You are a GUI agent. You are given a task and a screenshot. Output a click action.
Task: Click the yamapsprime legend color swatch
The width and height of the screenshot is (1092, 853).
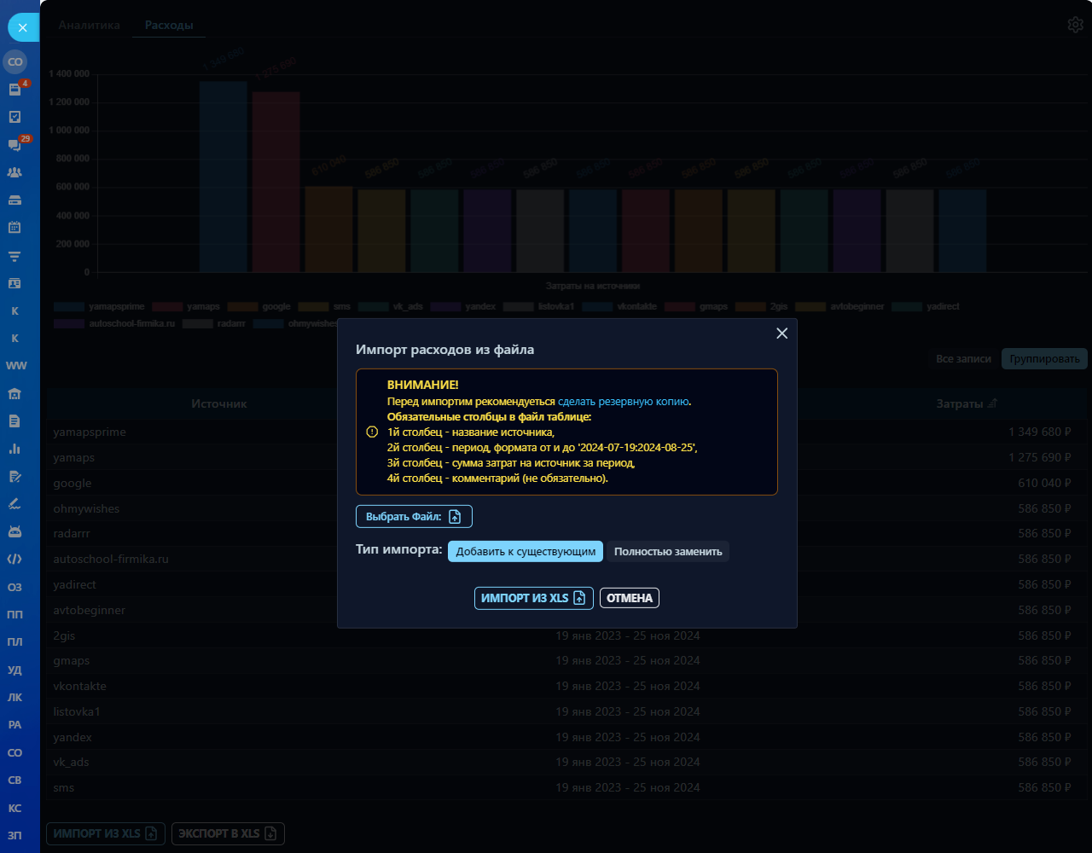pyautogui.click(x=68, y=306)
